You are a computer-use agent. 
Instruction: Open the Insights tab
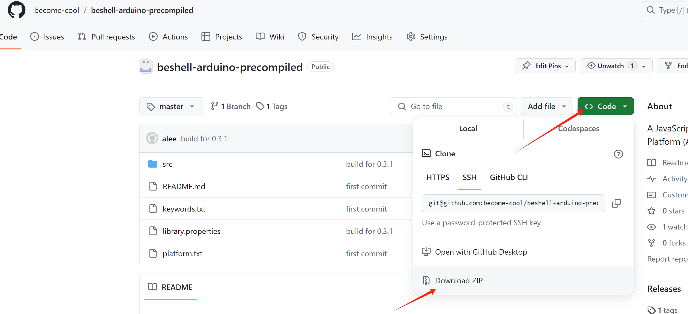point(372,37)
